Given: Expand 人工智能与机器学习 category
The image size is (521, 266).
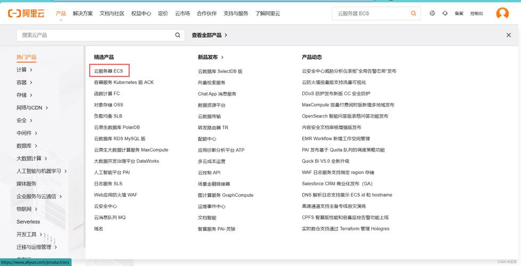Looking at the screenshot, I should (42, 171).
